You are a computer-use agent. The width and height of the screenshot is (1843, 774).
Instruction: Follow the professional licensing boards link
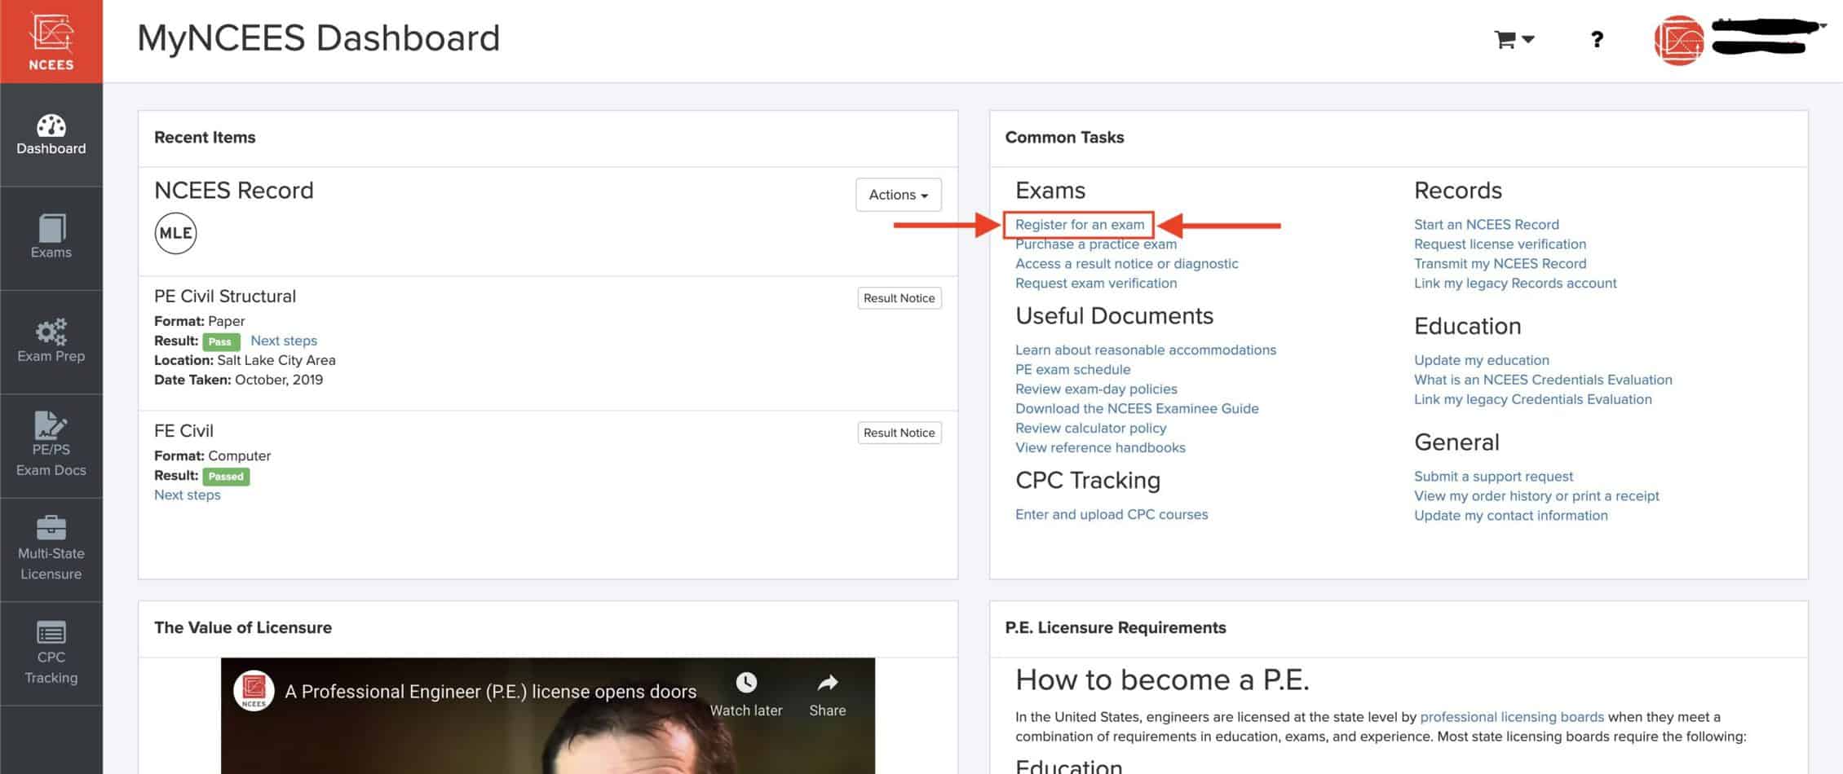1512,717
